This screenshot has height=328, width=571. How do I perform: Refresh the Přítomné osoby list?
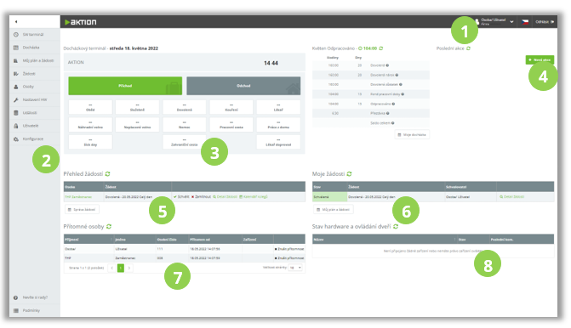click(x=109, y=227)
